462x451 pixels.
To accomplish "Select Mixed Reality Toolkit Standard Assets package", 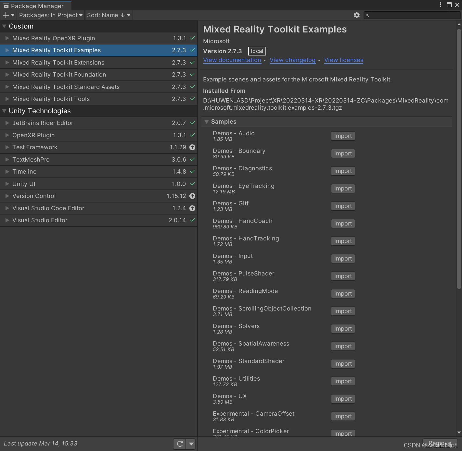I will click(99, 87).
